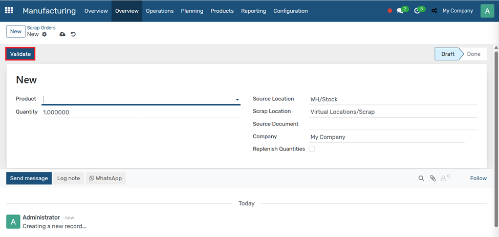Image resolution: width=499 pixels, height=237 pixels.
Task: Open the Administrator user avatar menu
Action: pos(487,11)
